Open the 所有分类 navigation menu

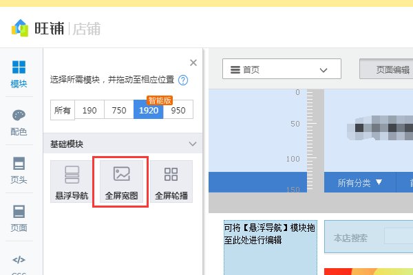pyautogui.click(x=360, y=182)
